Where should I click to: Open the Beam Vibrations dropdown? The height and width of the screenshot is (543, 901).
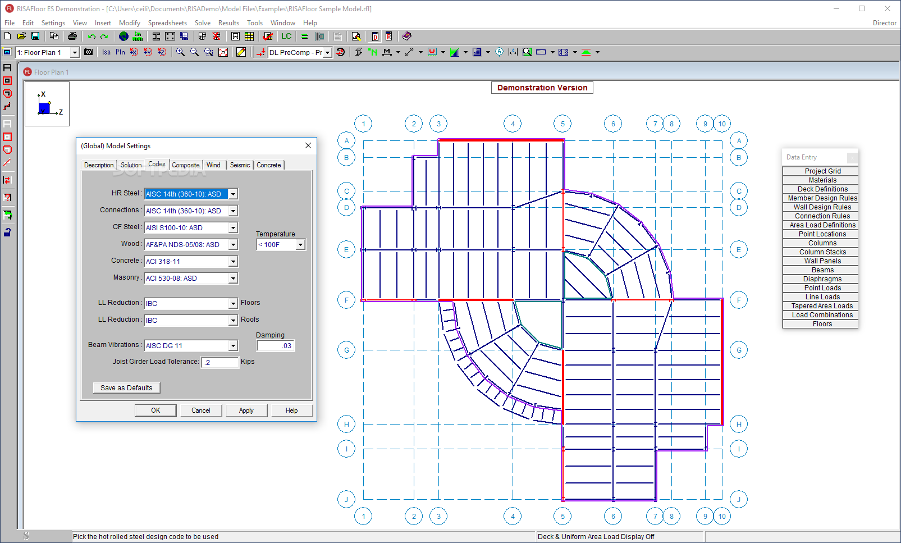pos(233,346)
